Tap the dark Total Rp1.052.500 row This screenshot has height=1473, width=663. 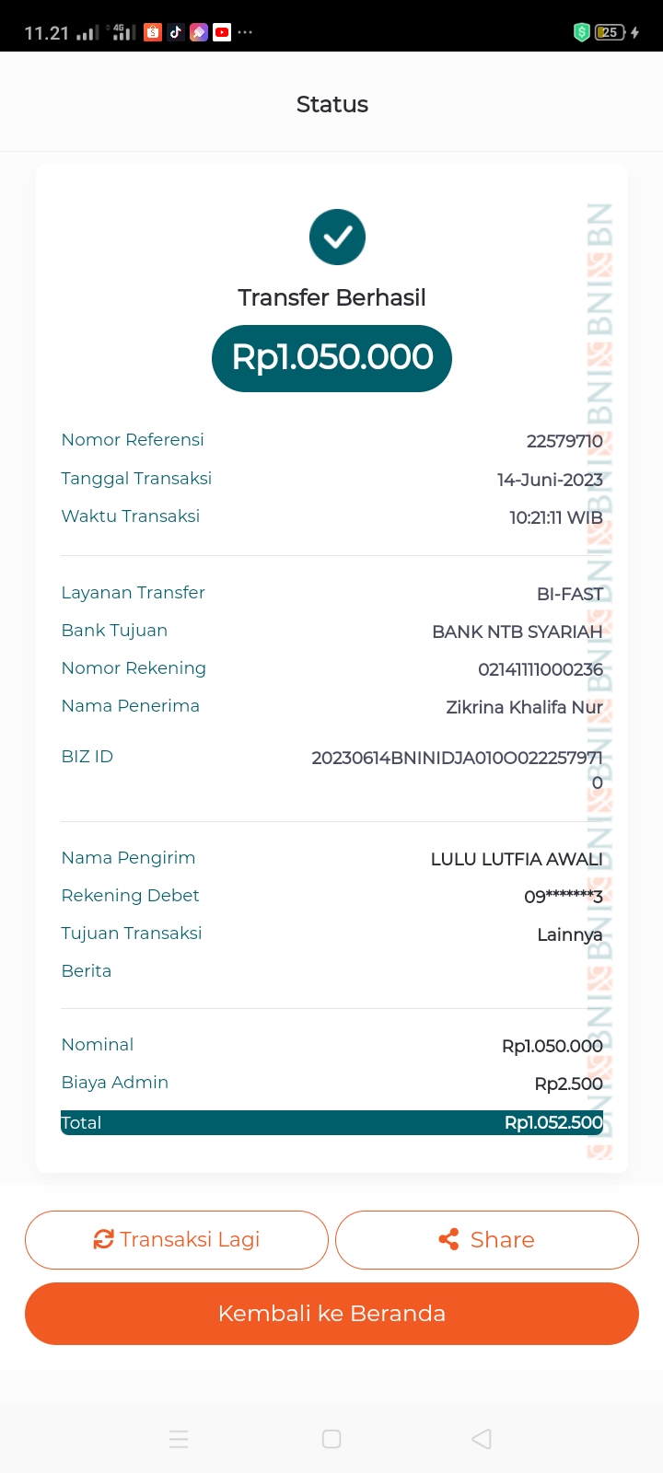click(331, 1123)
